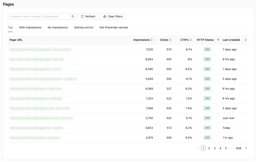Select the 555 clicks cell

pyautogui.click(x=169, y=59)
